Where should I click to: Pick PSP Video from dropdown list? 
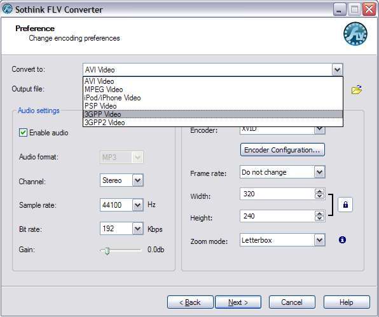212,105
